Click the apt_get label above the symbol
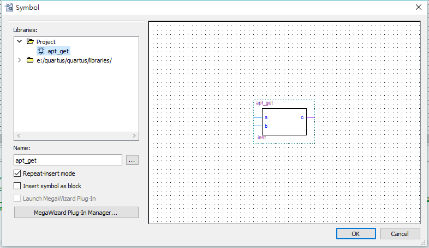 pos(264,103)
